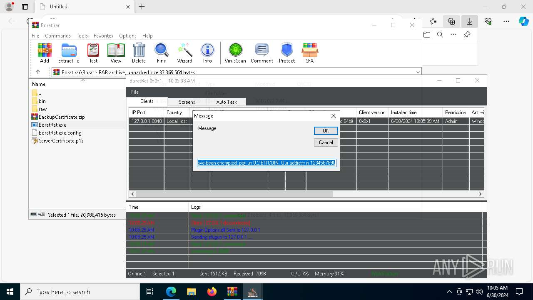Click Client version column header
533x300 pixels.
pos(372,112)
